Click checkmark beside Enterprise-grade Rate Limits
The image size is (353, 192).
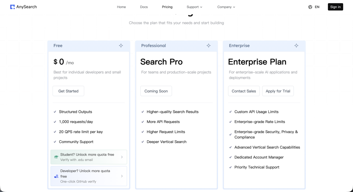click(230, 121)
